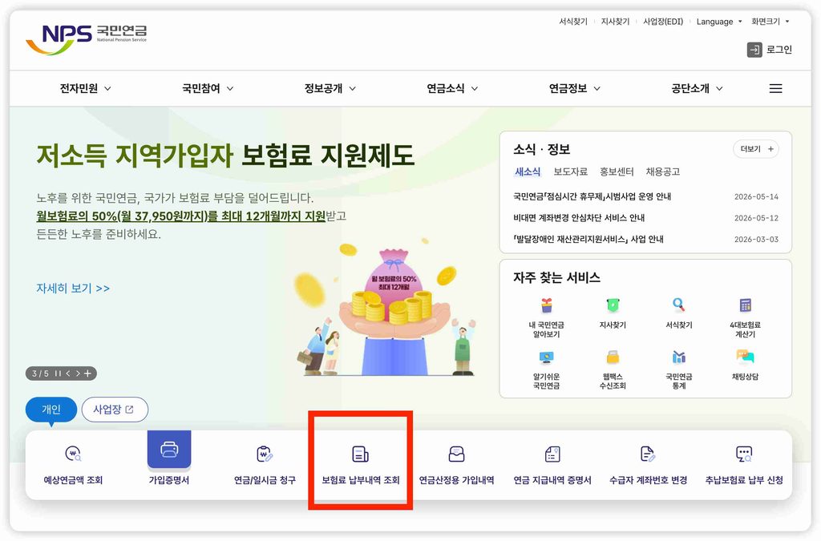Screen dimensions: 821x541
Task: Click the 웹팩스 수신조회 icon
Action: tap(613, 357)
